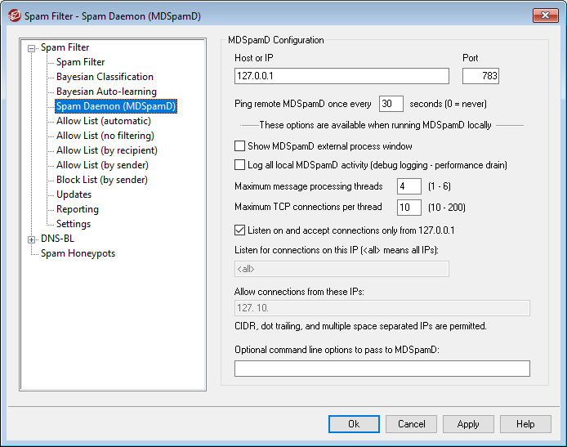Image resolution: width=567 pixels, height=447 pixels.
Task: Open the Reporting tree item
Action: pyautogui.click(x=78, y=209)
